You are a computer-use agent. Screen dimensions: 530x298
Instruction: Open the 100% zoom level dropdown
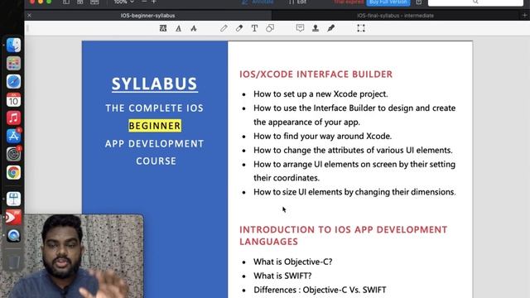click(123, 2)
